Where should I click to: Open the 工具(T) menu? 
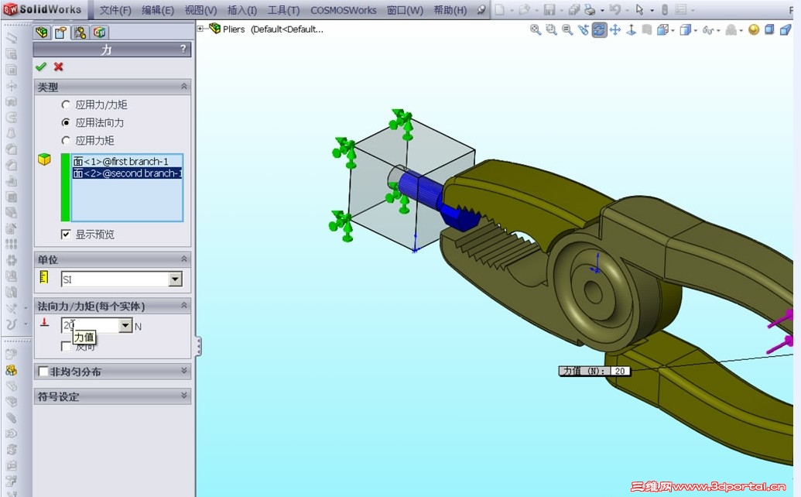click(283, 10)
